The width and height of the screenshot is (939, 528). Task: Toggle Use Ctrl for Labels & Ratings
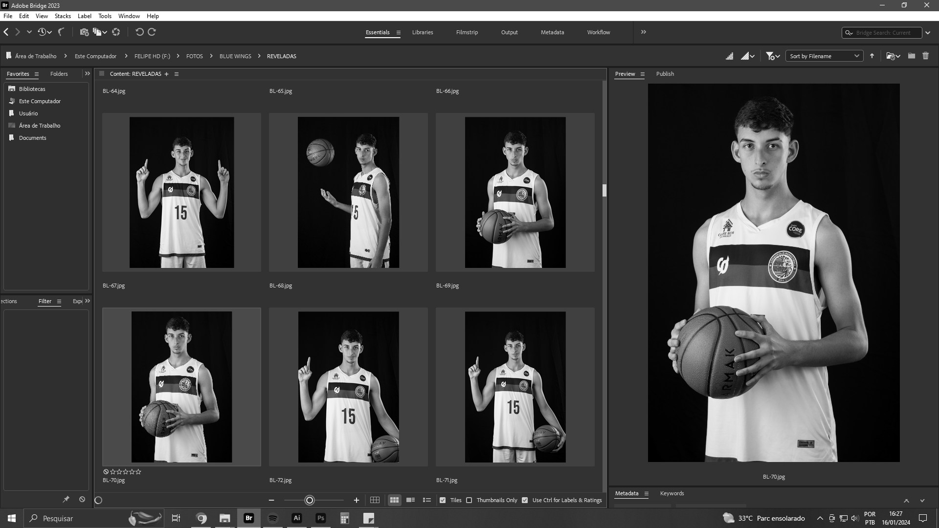[x=525, y=500]
